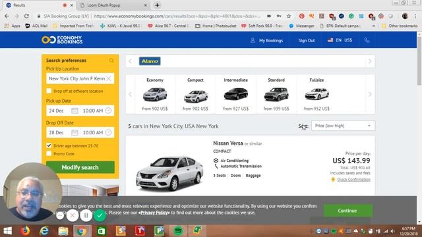Open Internet Explorer from the taskbar

coord(44,231)
